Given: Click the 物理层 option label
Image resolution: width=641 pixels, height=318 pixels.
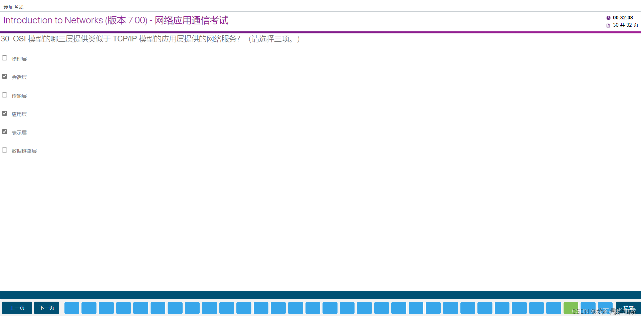Looking at the screenshot, I should [x=19, y=59].
